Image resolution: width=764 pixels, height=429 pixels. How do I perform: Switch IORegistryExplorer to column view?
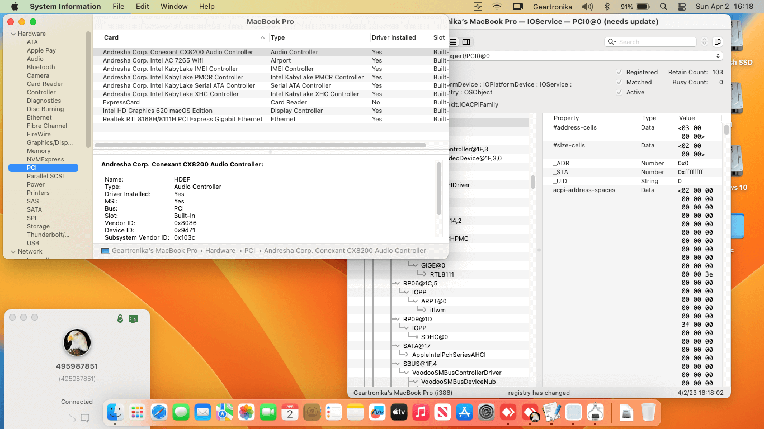click(x=466, y=42)
